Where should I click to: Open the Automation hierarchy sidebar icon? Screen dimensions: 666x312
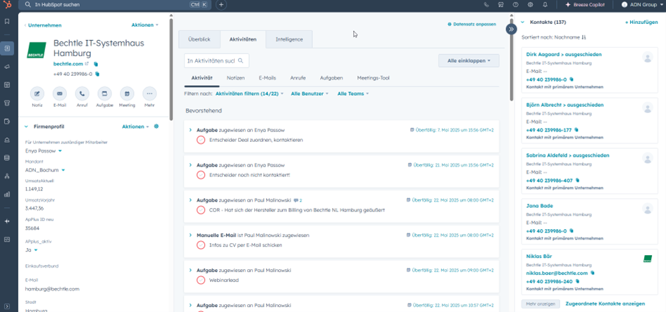pos(7,176)
